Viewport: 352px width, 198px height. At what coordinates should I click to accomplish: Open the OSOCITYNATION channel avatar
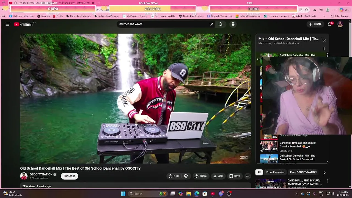point(24,176)
